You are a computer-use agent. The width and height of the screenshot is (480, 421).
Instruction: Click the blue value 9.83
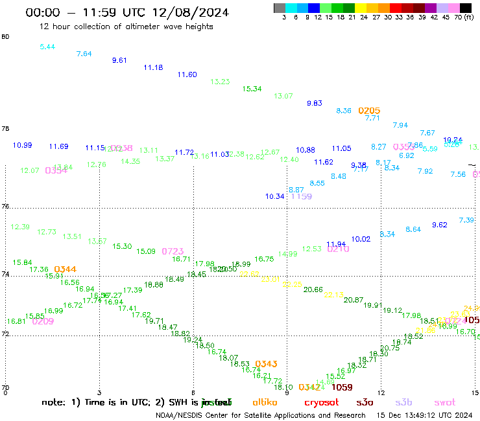point(315,104)
